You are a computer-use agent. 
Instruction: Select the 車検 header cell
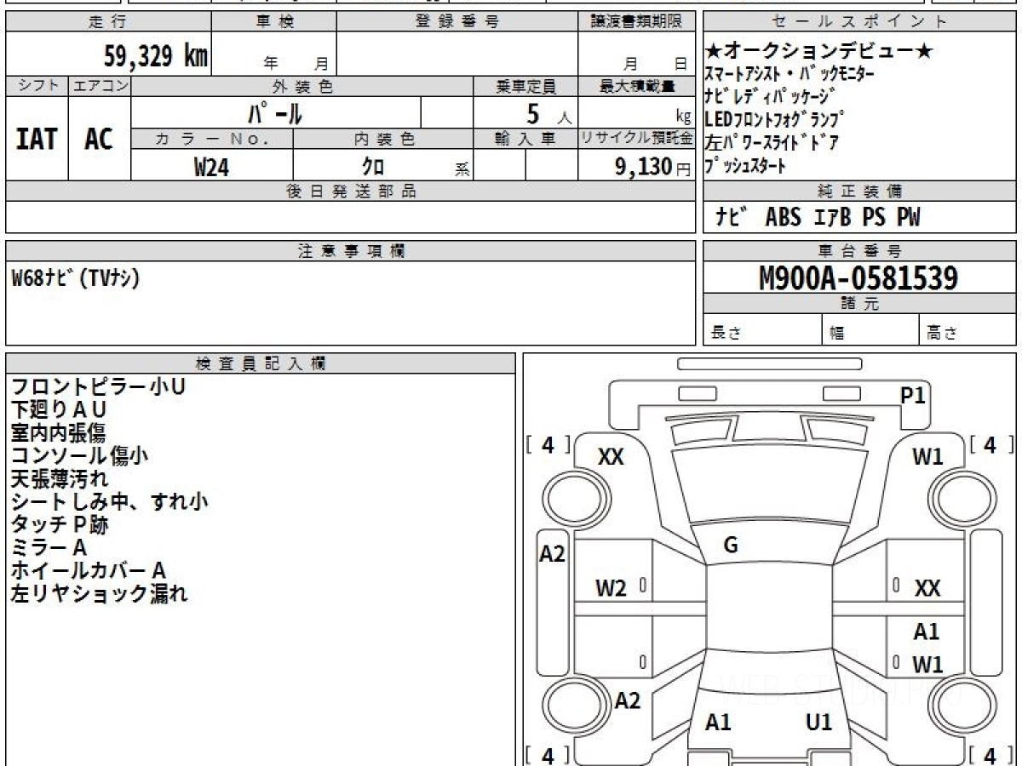pyautogui.click(x=273, y=22)
